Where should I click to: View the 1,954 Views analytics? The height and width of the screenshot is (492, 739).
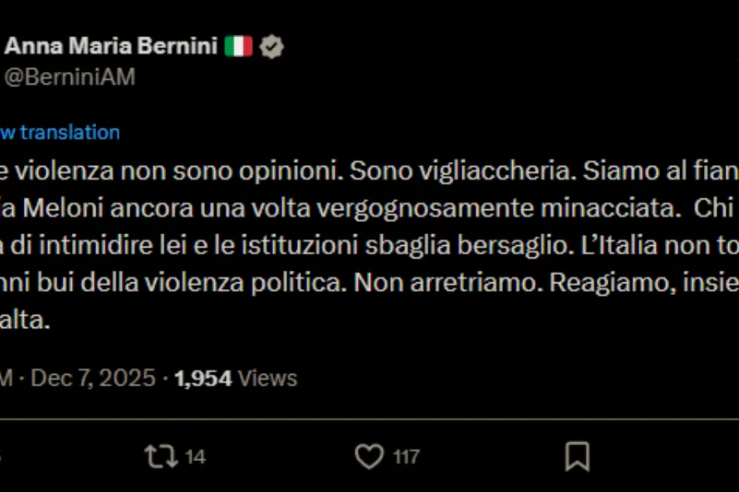235,378
